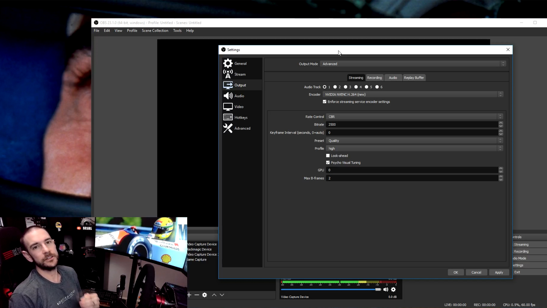Open the Rate Control dropdown
The height and width of the screenshot is (308, 547).
tap(415, 117)
